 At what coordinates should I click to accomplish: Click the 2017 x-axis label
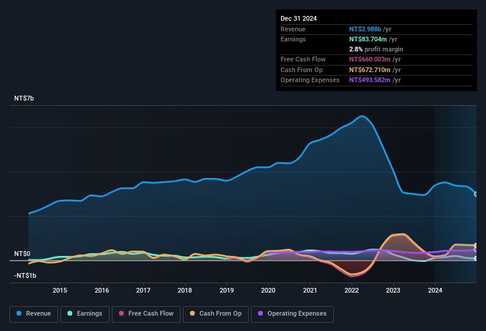coord(143,290)
